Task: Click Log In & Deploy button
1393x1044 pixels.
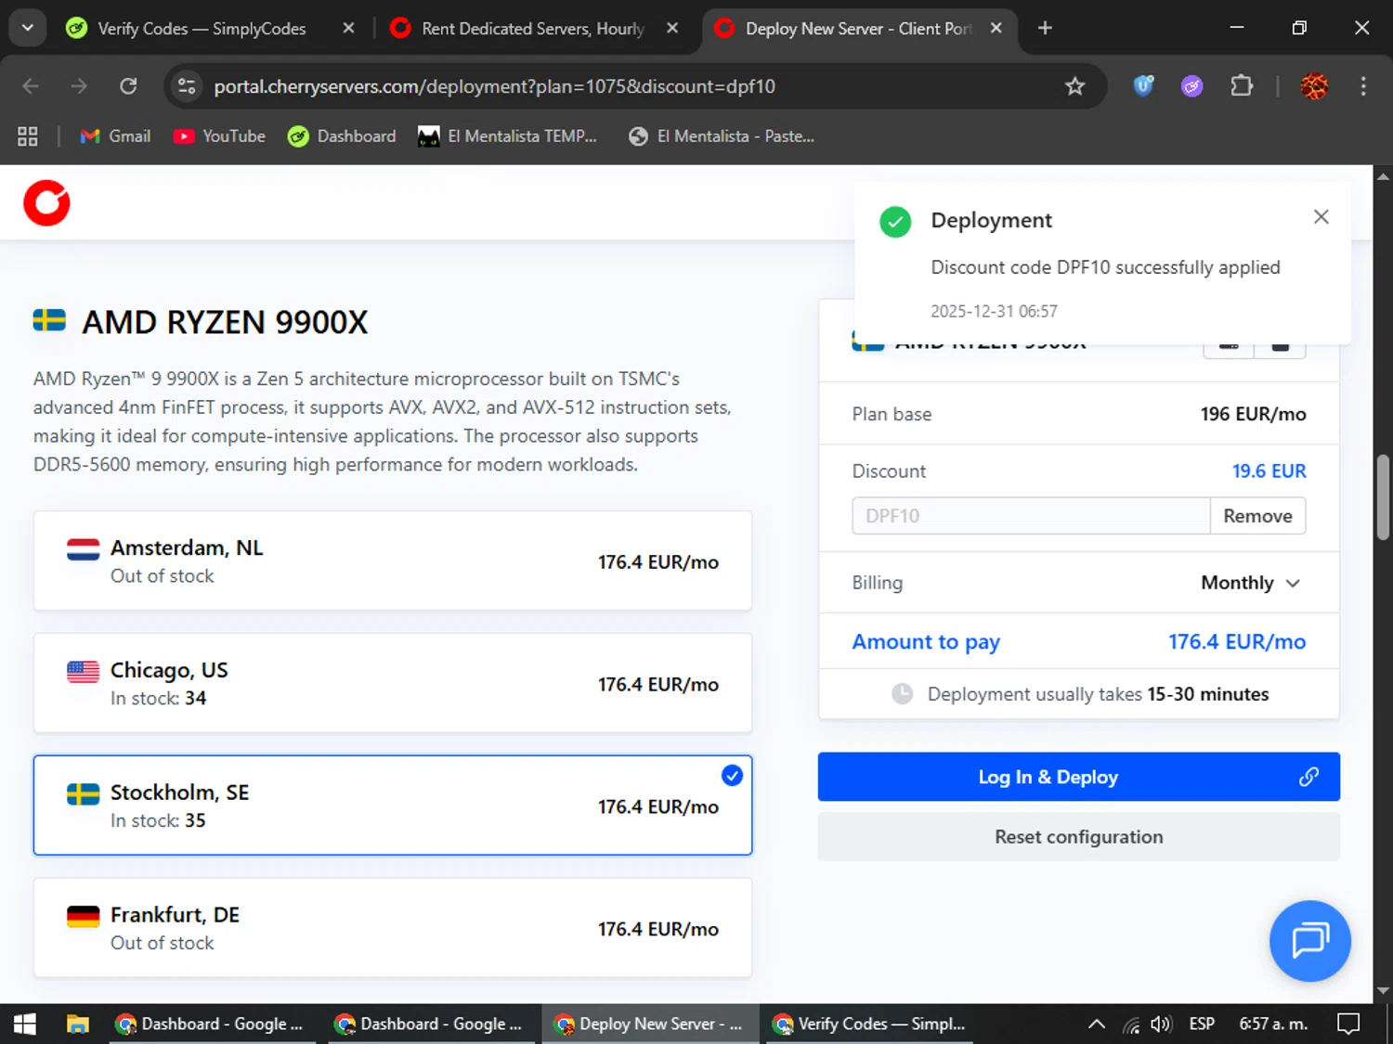Action: pyautogui.click(x=1078, y=777)
